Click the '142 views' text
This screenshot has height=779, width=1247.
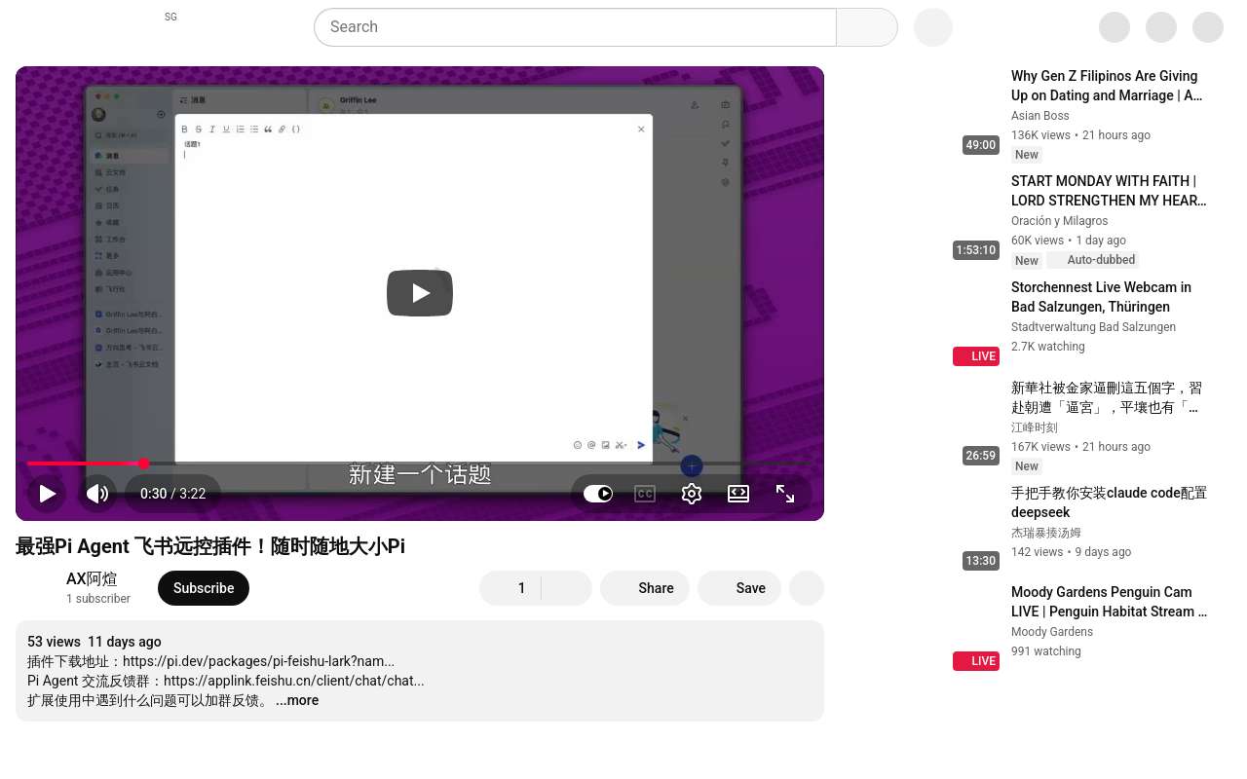pyautogui.click(x=1037, y=552)
